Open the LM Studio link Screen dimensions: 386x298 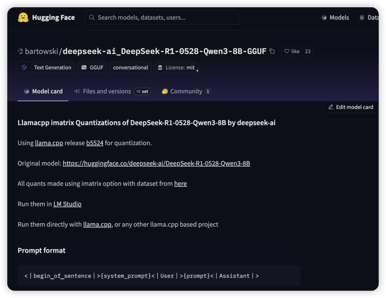67,204
